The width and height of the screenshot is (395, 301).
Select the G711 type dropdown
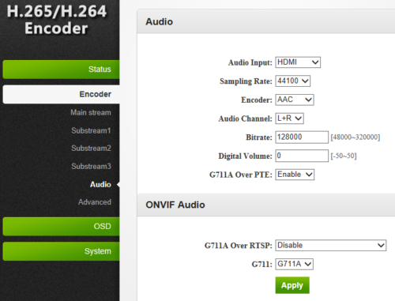click(294, 264)
